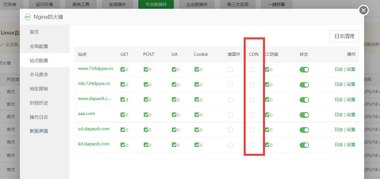Screen dimensions: 380x179
Task: Toggle status switch for www.dapaoit.c... row
Action: [x=304, y=100]
